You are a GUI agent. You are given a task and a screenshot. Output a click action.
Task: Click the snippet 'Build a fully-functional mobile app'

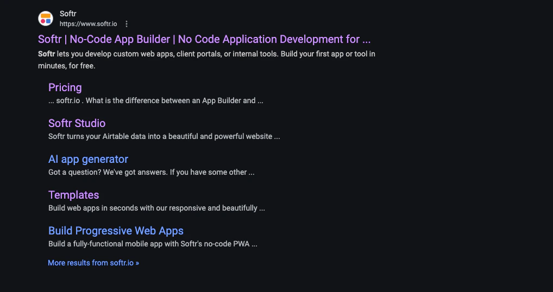153,244
